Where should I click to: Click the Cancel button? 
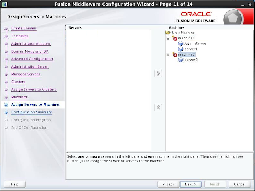tap(240, 184)
